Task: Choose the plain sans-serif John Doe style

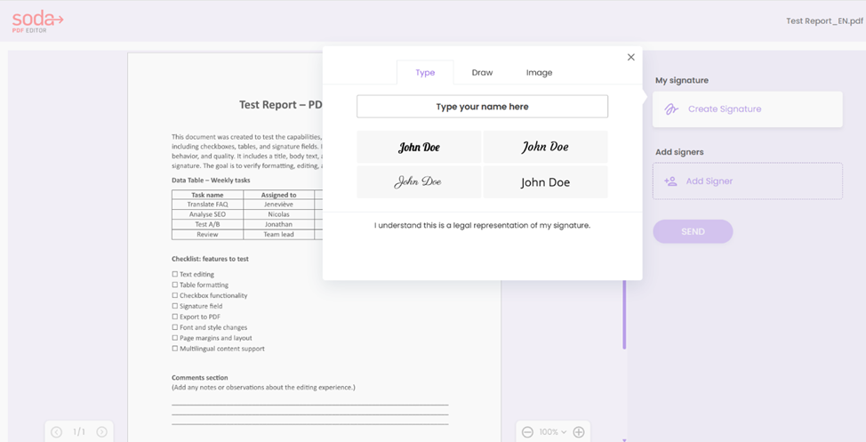Action: [546, 181]
